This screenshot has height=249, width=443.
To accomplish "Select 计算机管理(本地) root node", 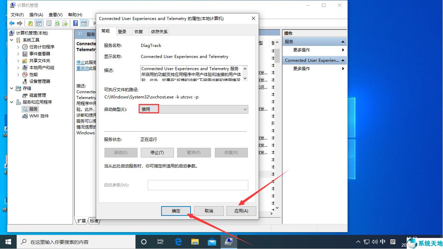I will point(32,33).
